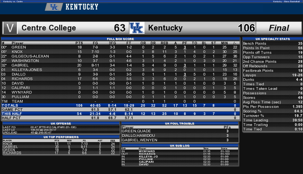Select the KILLEYA-JONES player row
The width and height of the screenshot is (303, 174).
(x=120, y=70)
